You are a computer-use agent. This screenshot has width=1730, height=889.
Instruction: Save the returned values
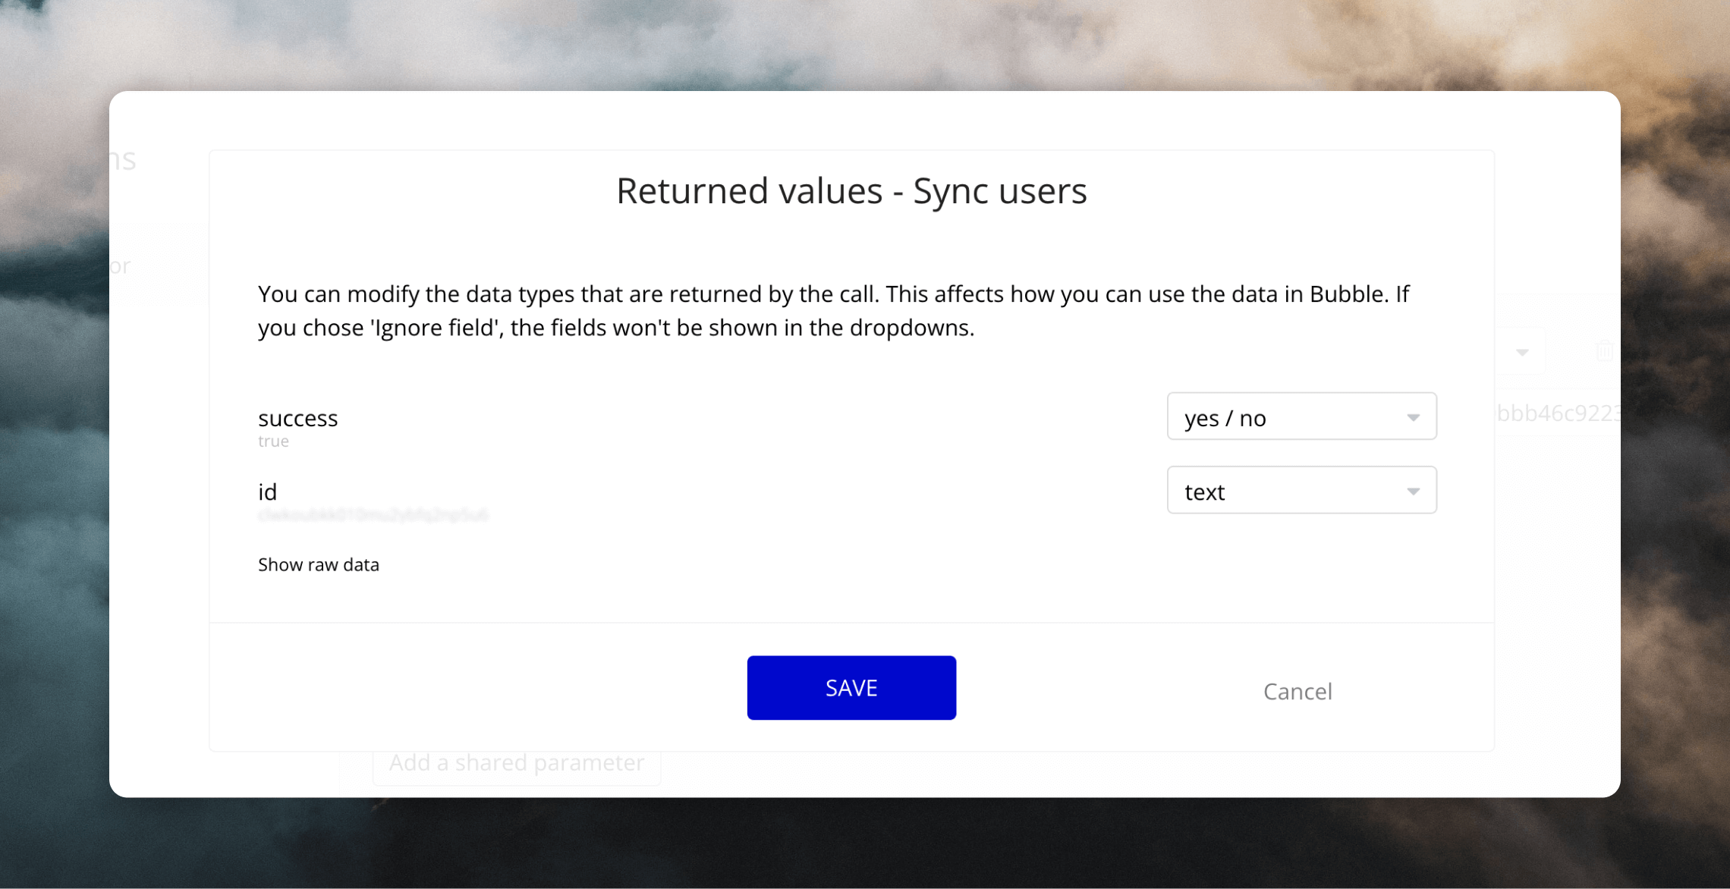pyautogui.click(x=851, y=688)
